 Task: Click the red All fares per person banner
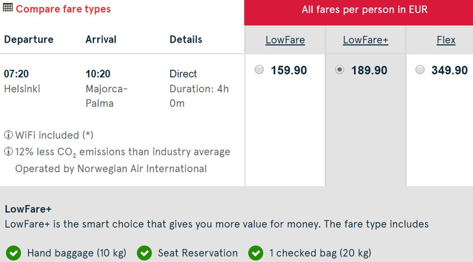point(358,10)
